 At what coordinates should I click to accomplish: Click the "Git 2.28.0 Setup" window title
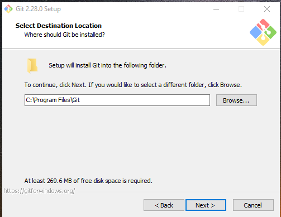point(38,9)
